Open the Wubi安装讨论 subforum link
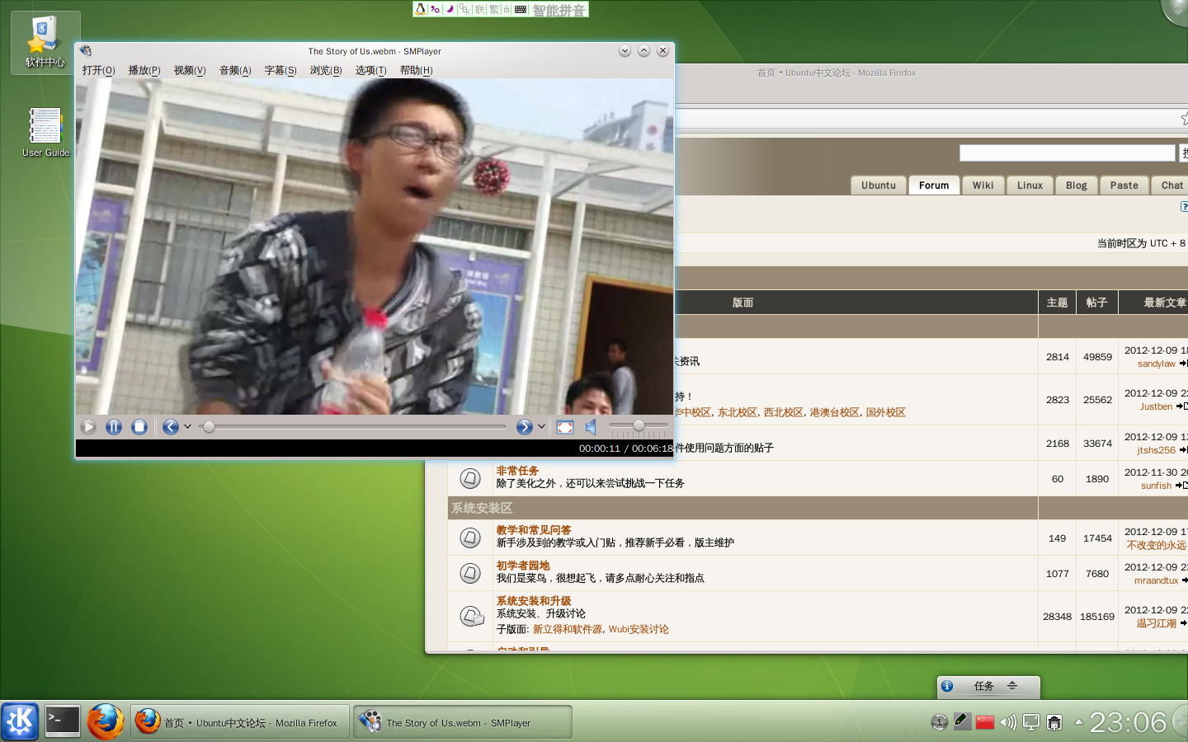Screen dimensions: 1188x742 [639, 629]
